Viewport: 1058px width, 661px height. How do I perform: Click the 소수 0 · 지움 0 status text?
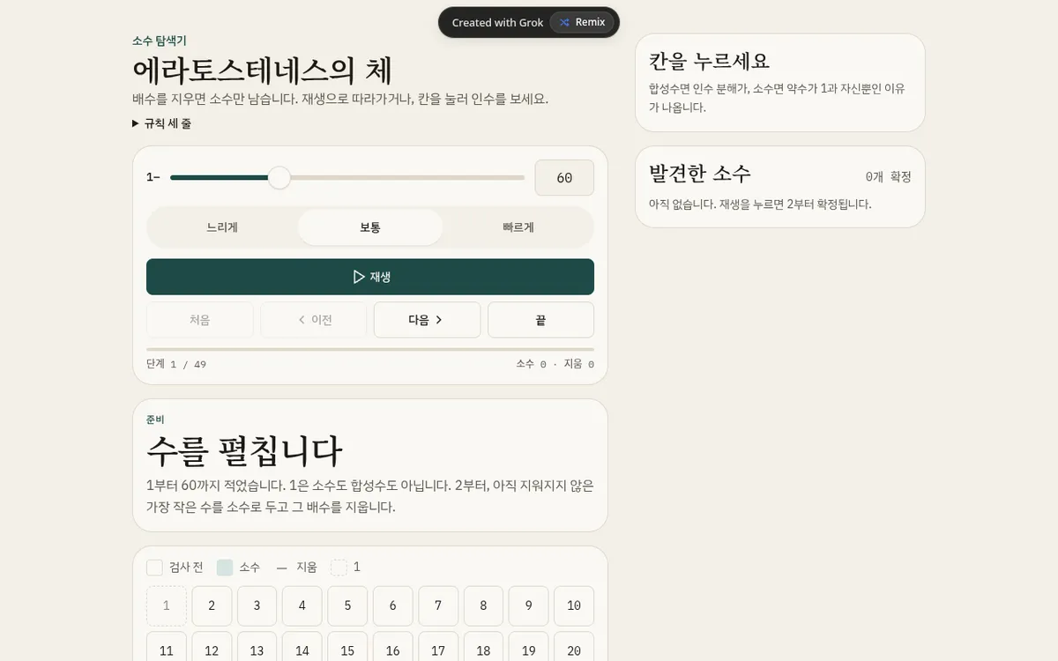(x=555, y=364)
